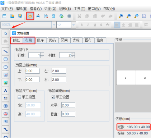Paste from the clipboard via the toolbar

click(x=95, y=16)
